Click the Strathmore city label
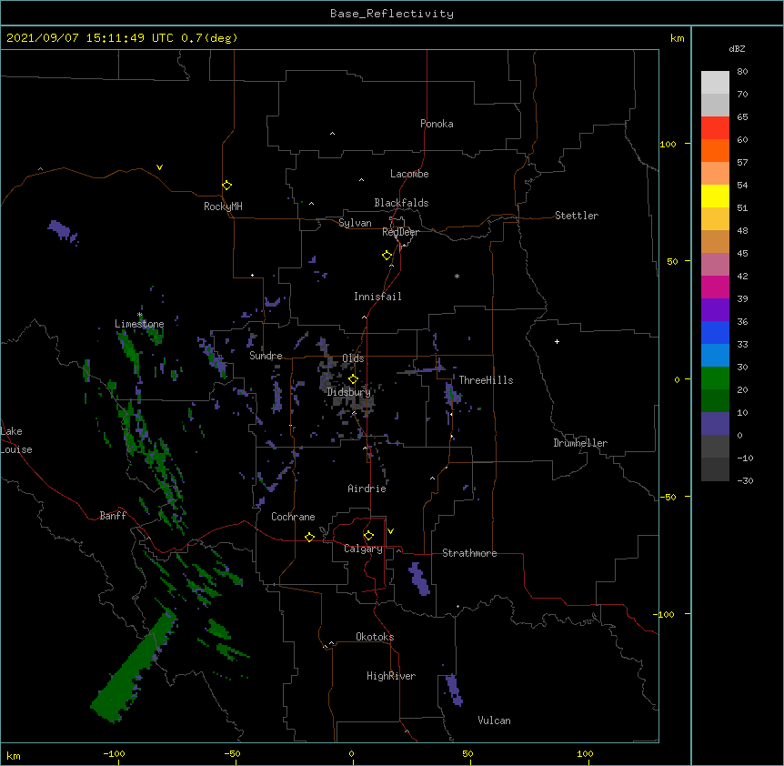784x766 pixels. point(469,553)
